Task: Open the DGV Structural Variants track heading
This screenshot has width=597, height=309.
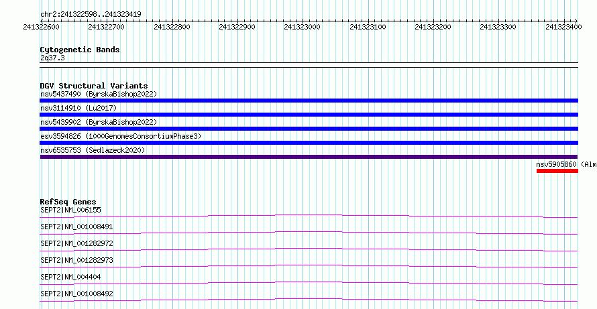Action: tap(94, 86)
